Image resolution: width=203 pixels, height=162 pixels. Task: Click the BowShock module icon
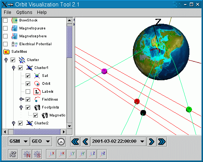(x=14, y=20)
